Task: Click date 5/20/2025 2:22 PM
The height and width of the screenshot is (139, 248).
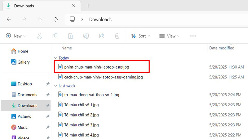Action: click(225, 135)
